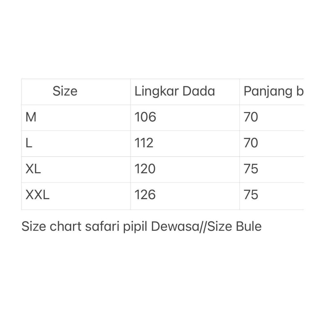The image size is (325, 325).
Task: Click the 126 chest value cell
Action: tap(145, 195)
